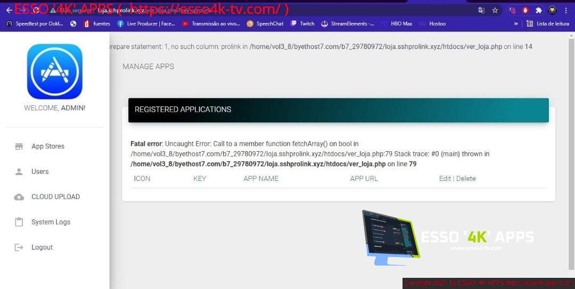This screenshot has height=289, width=575.
Task: Click the APP NAME column header
Action: click(261, 179)
